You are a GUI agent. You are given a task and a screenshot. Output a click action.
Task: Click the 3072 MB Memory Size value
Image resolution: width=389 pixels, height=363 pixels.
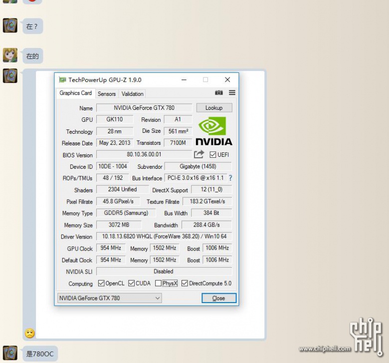119,225
